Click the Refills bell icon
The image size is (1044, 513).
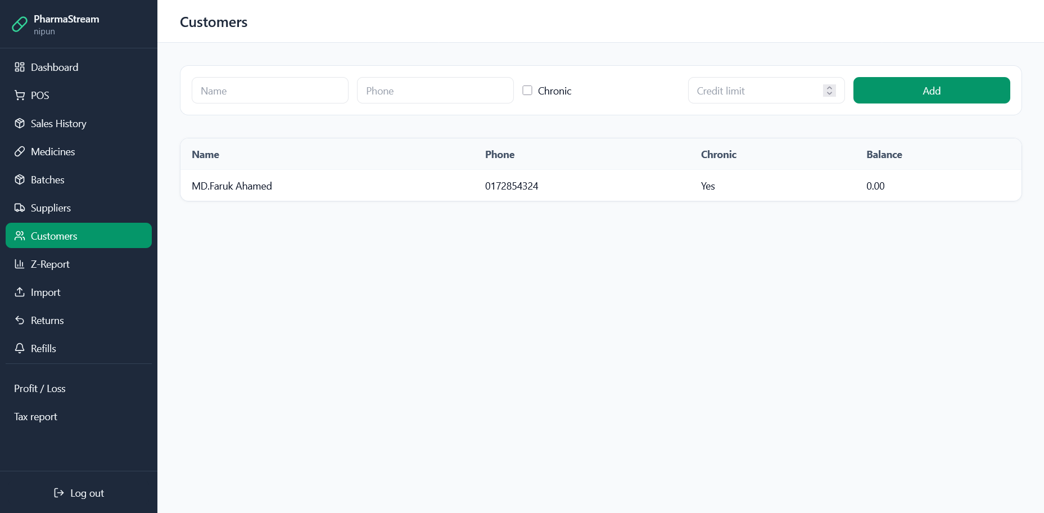click(x=20, y=348)
